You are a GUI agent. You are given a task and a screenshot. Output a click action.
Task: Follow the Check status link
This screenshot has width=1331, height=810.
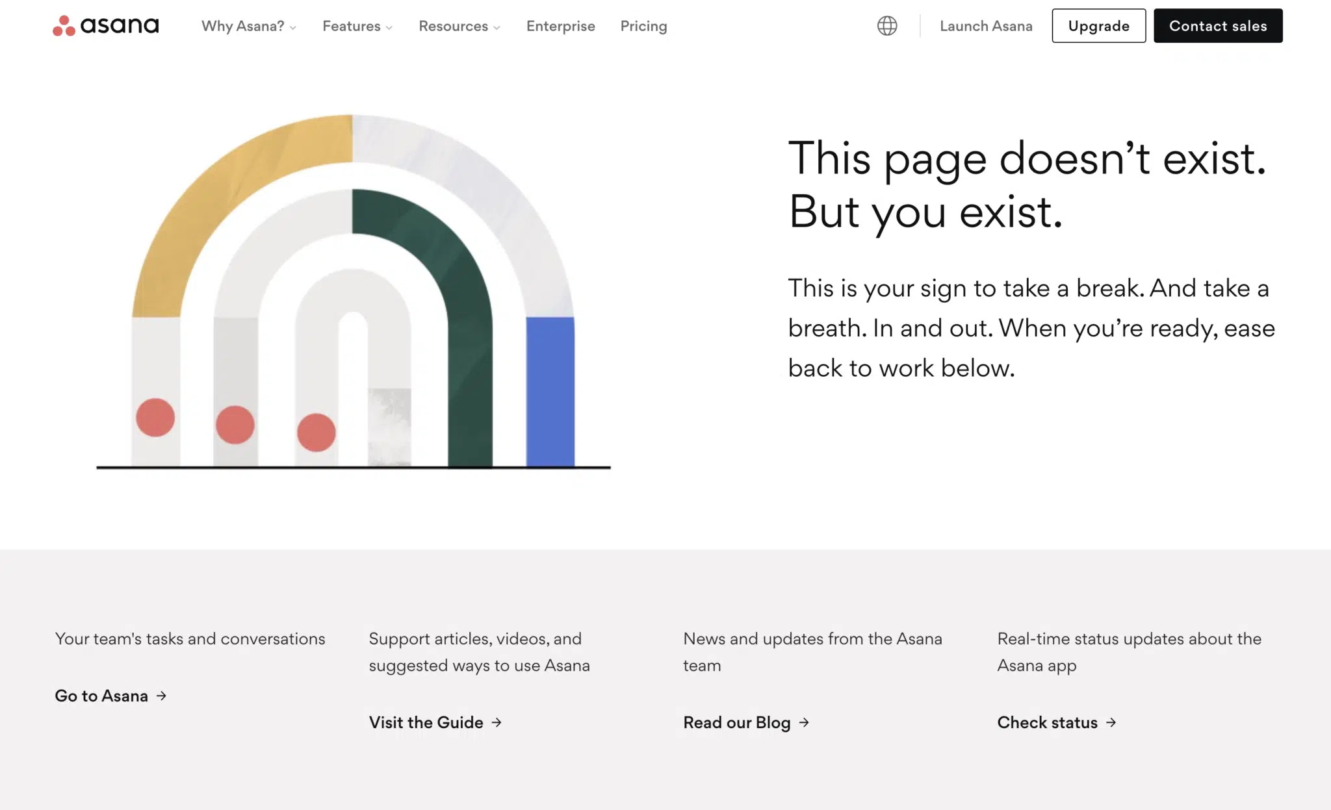[1047, 722]
